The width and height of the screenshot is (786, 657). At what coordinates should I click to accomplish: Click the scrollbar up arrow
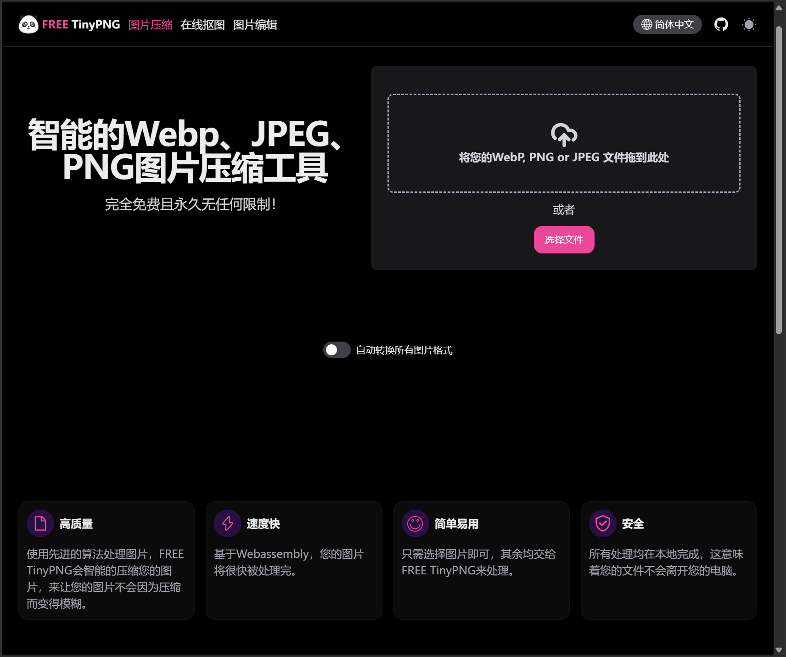[779, 7]
